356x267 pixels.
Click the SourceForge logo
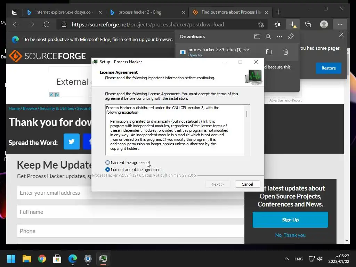(47, 56)
